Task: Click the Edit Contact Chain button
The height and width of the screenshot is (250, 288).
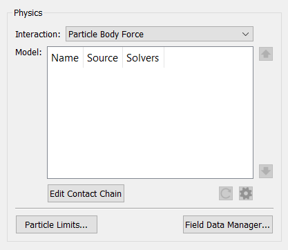Action: coord(86,193)
